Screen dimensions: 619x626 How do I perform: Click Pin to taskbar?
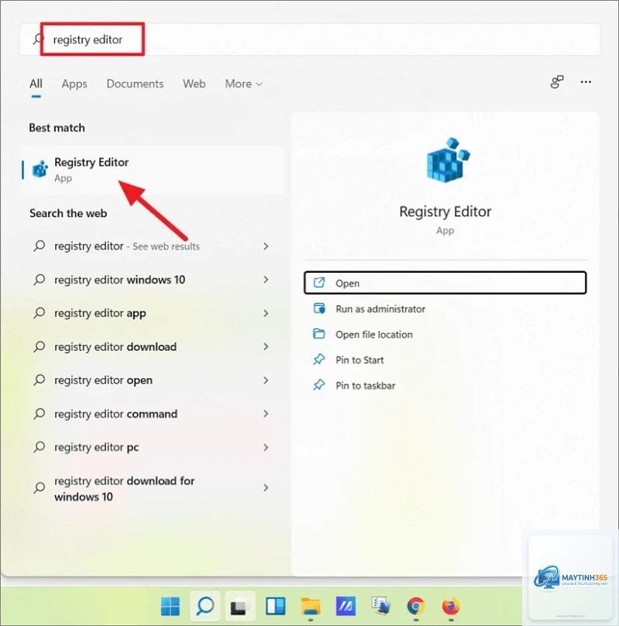coord(445,386)
